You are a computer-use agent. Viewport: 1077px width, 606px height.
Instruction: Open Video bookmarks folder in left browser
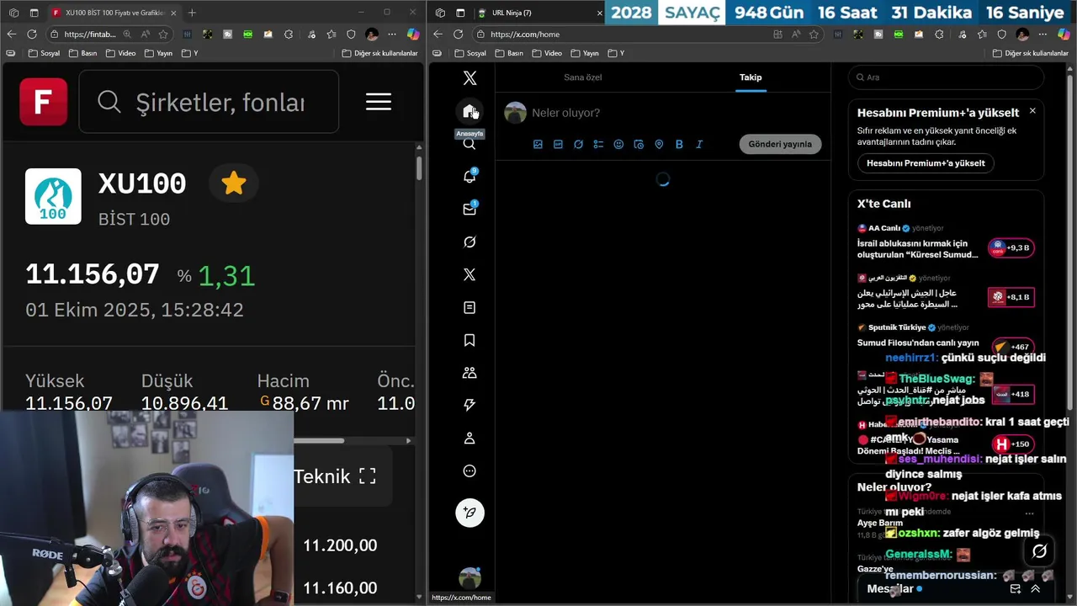(x=120, y=53)
